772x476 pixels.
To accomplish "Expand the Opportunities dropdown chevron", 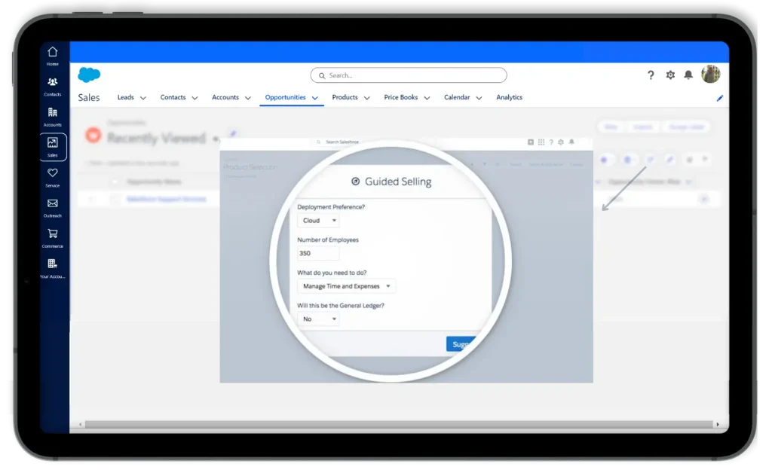I will coord(315,98).
